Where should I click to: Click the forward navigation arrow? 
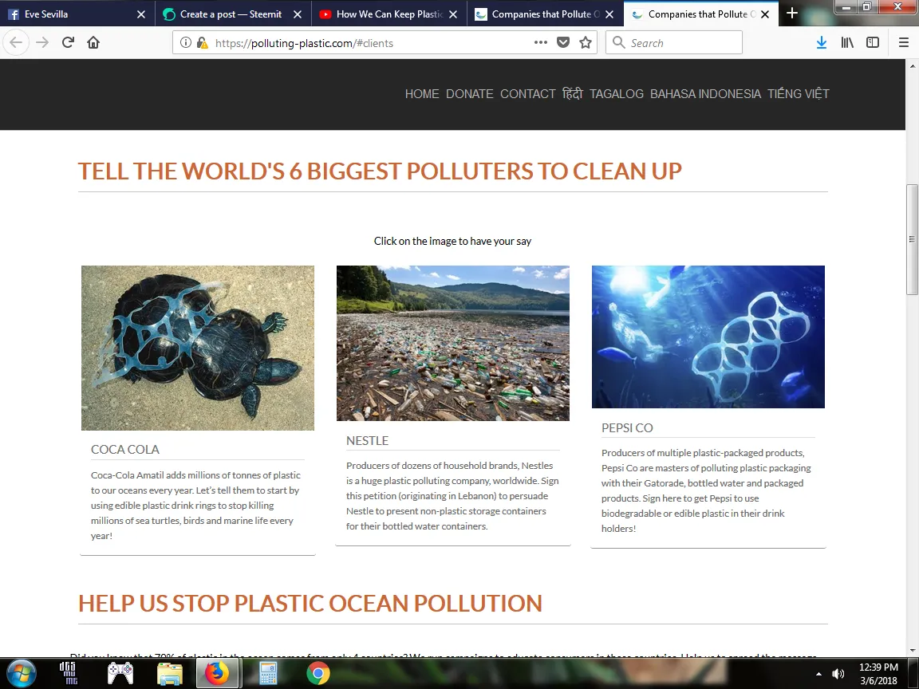pyautogui.click(x=42, y=42)
